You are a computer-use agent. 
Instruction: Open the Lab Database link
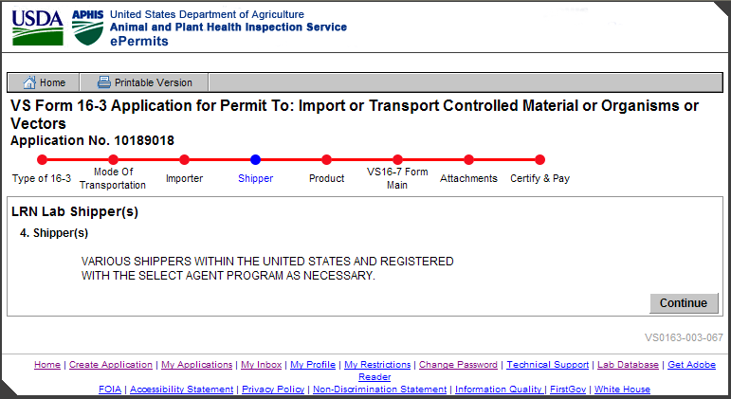pos(628,365)
